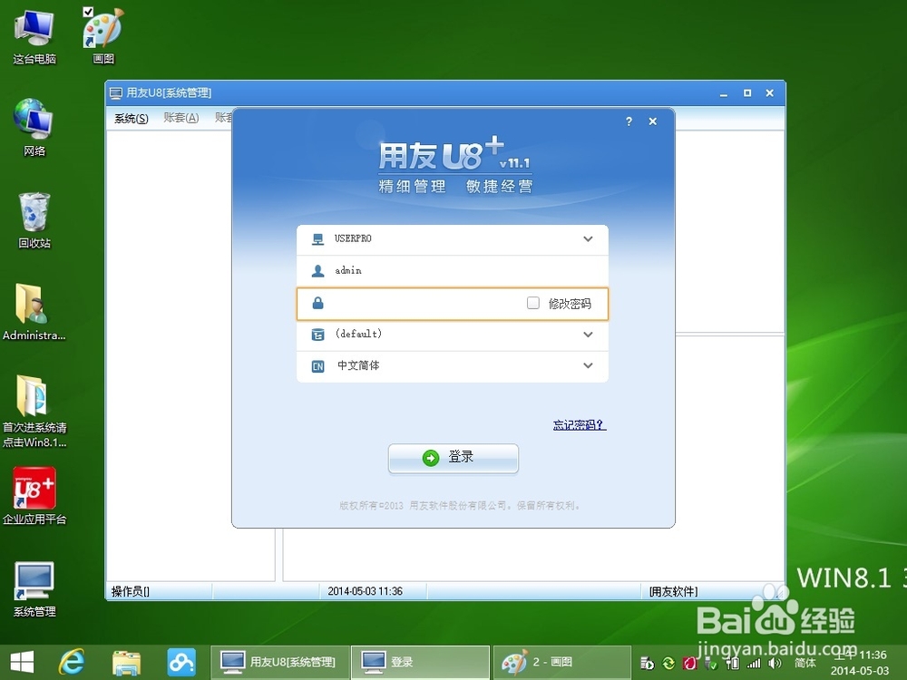907x680 pixels.
Task: Toggle the checkbox on 画图 desktop icon
Action: [x=88, y=11]
